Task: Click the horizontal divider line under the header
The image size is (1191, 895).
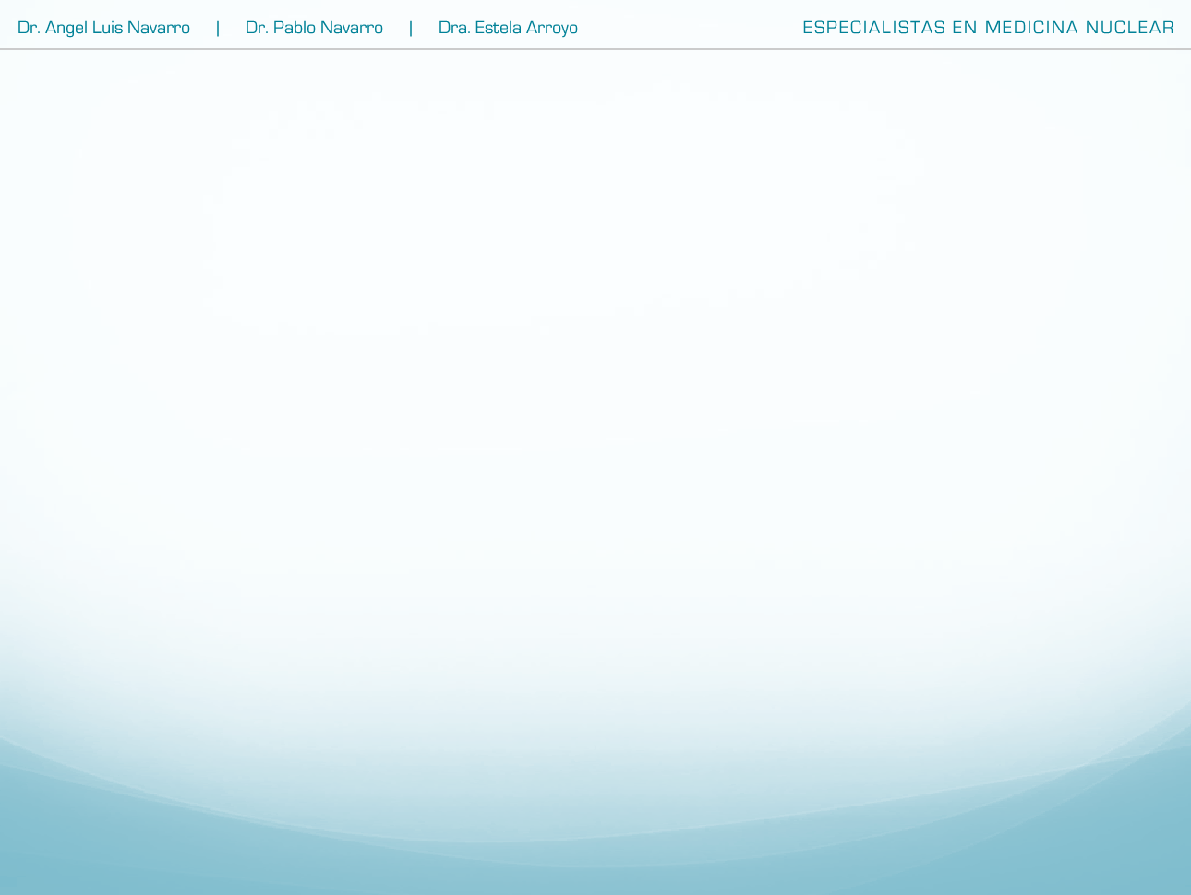Action: tap(595, 49)
